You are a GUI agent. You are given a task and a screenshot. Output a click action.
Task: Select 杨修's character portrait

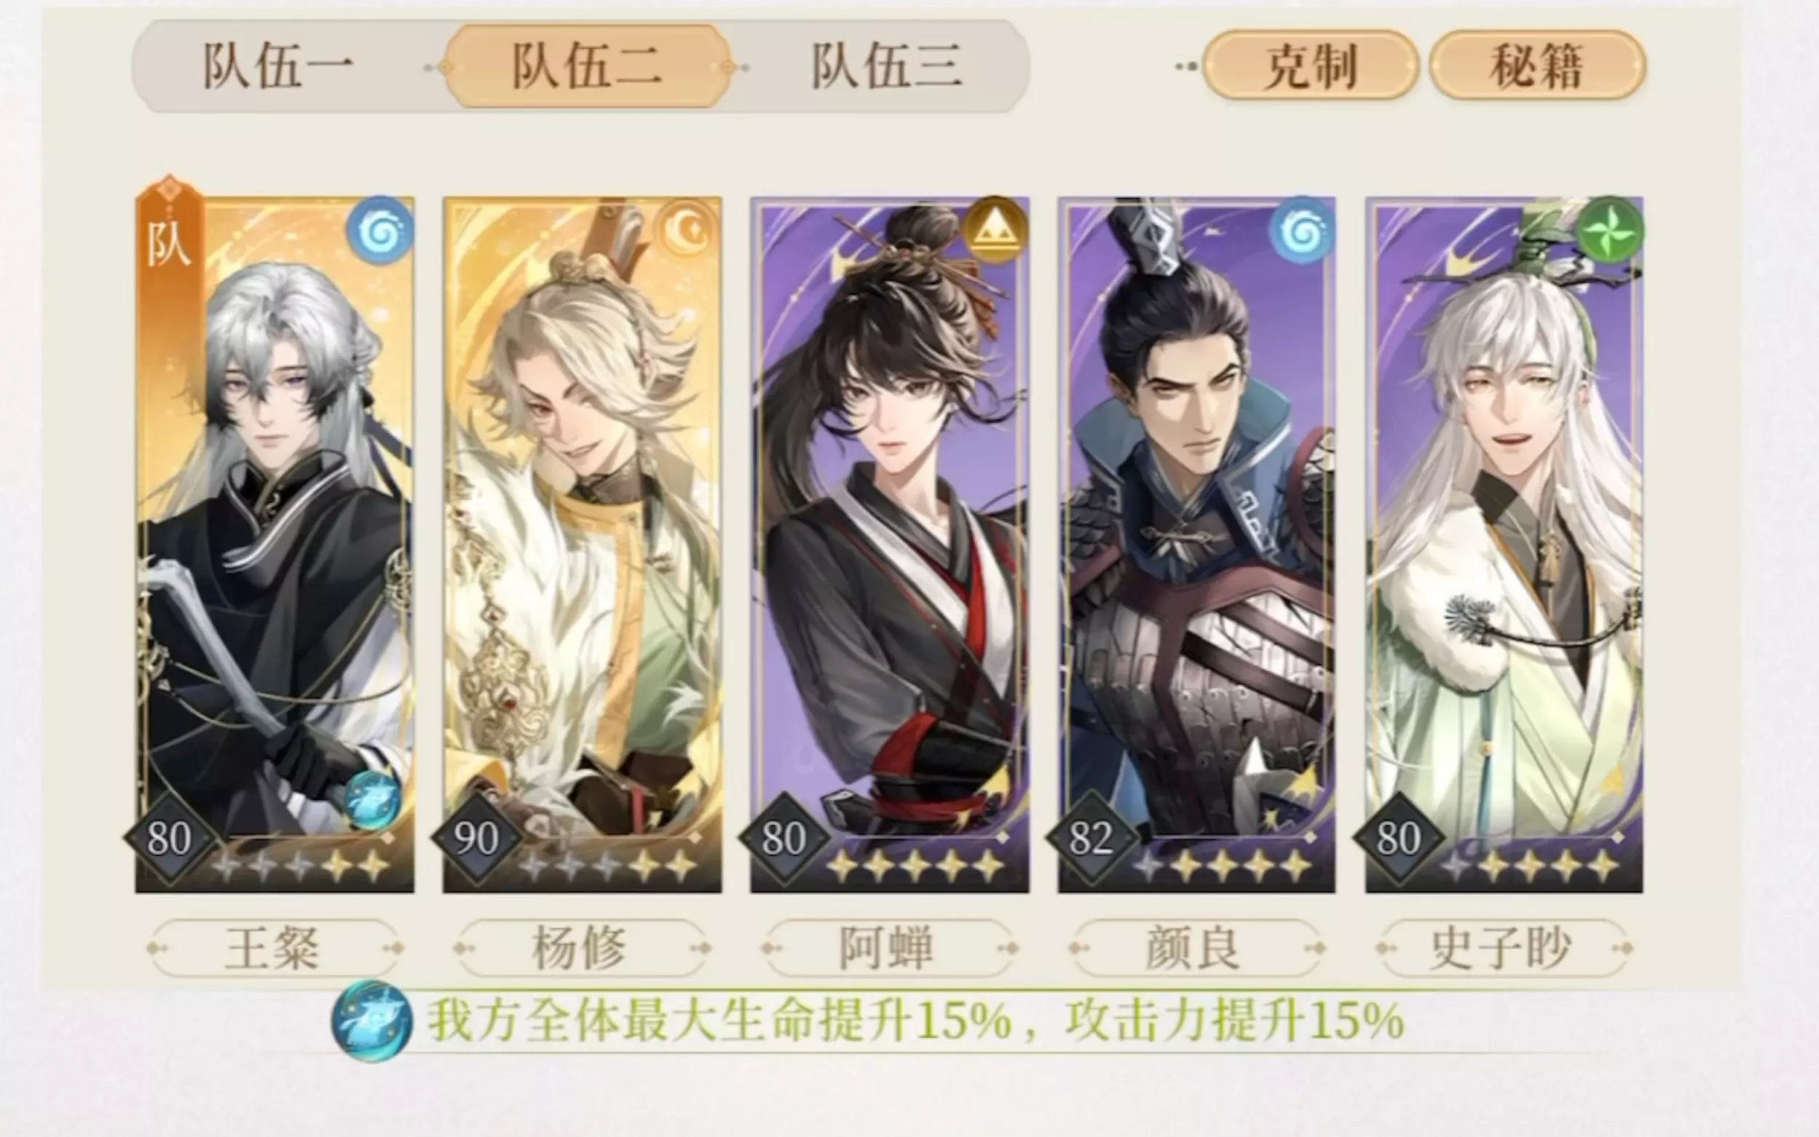coord(582,544)
